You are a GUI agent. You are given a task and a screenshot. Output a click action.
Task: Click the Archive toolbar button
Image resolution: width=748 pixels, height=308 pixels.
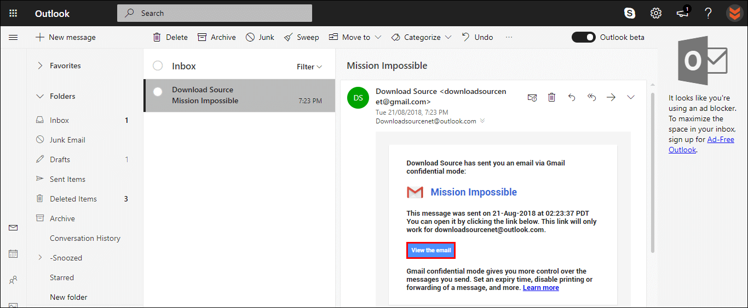pyautogui.click(x=216, y=37)
